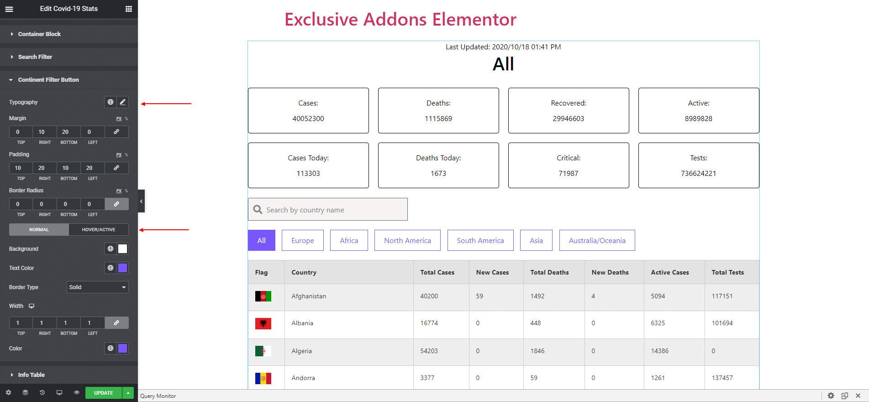This screenshot has height=402, width=869.
Task: Switch to Responsive Mode icon
Action: coord(59,392)
